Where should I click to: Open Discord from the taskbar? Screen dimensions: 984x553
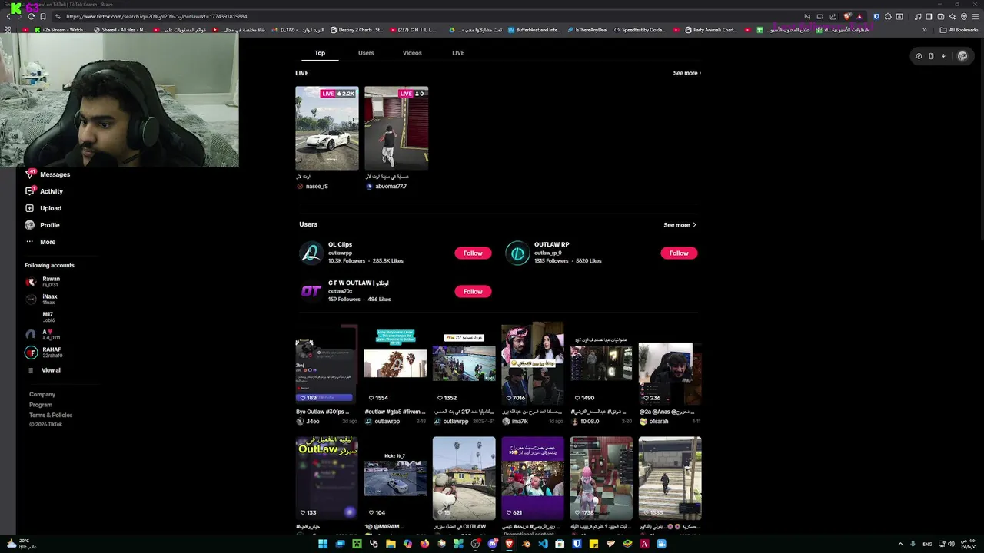coord(492,544)
